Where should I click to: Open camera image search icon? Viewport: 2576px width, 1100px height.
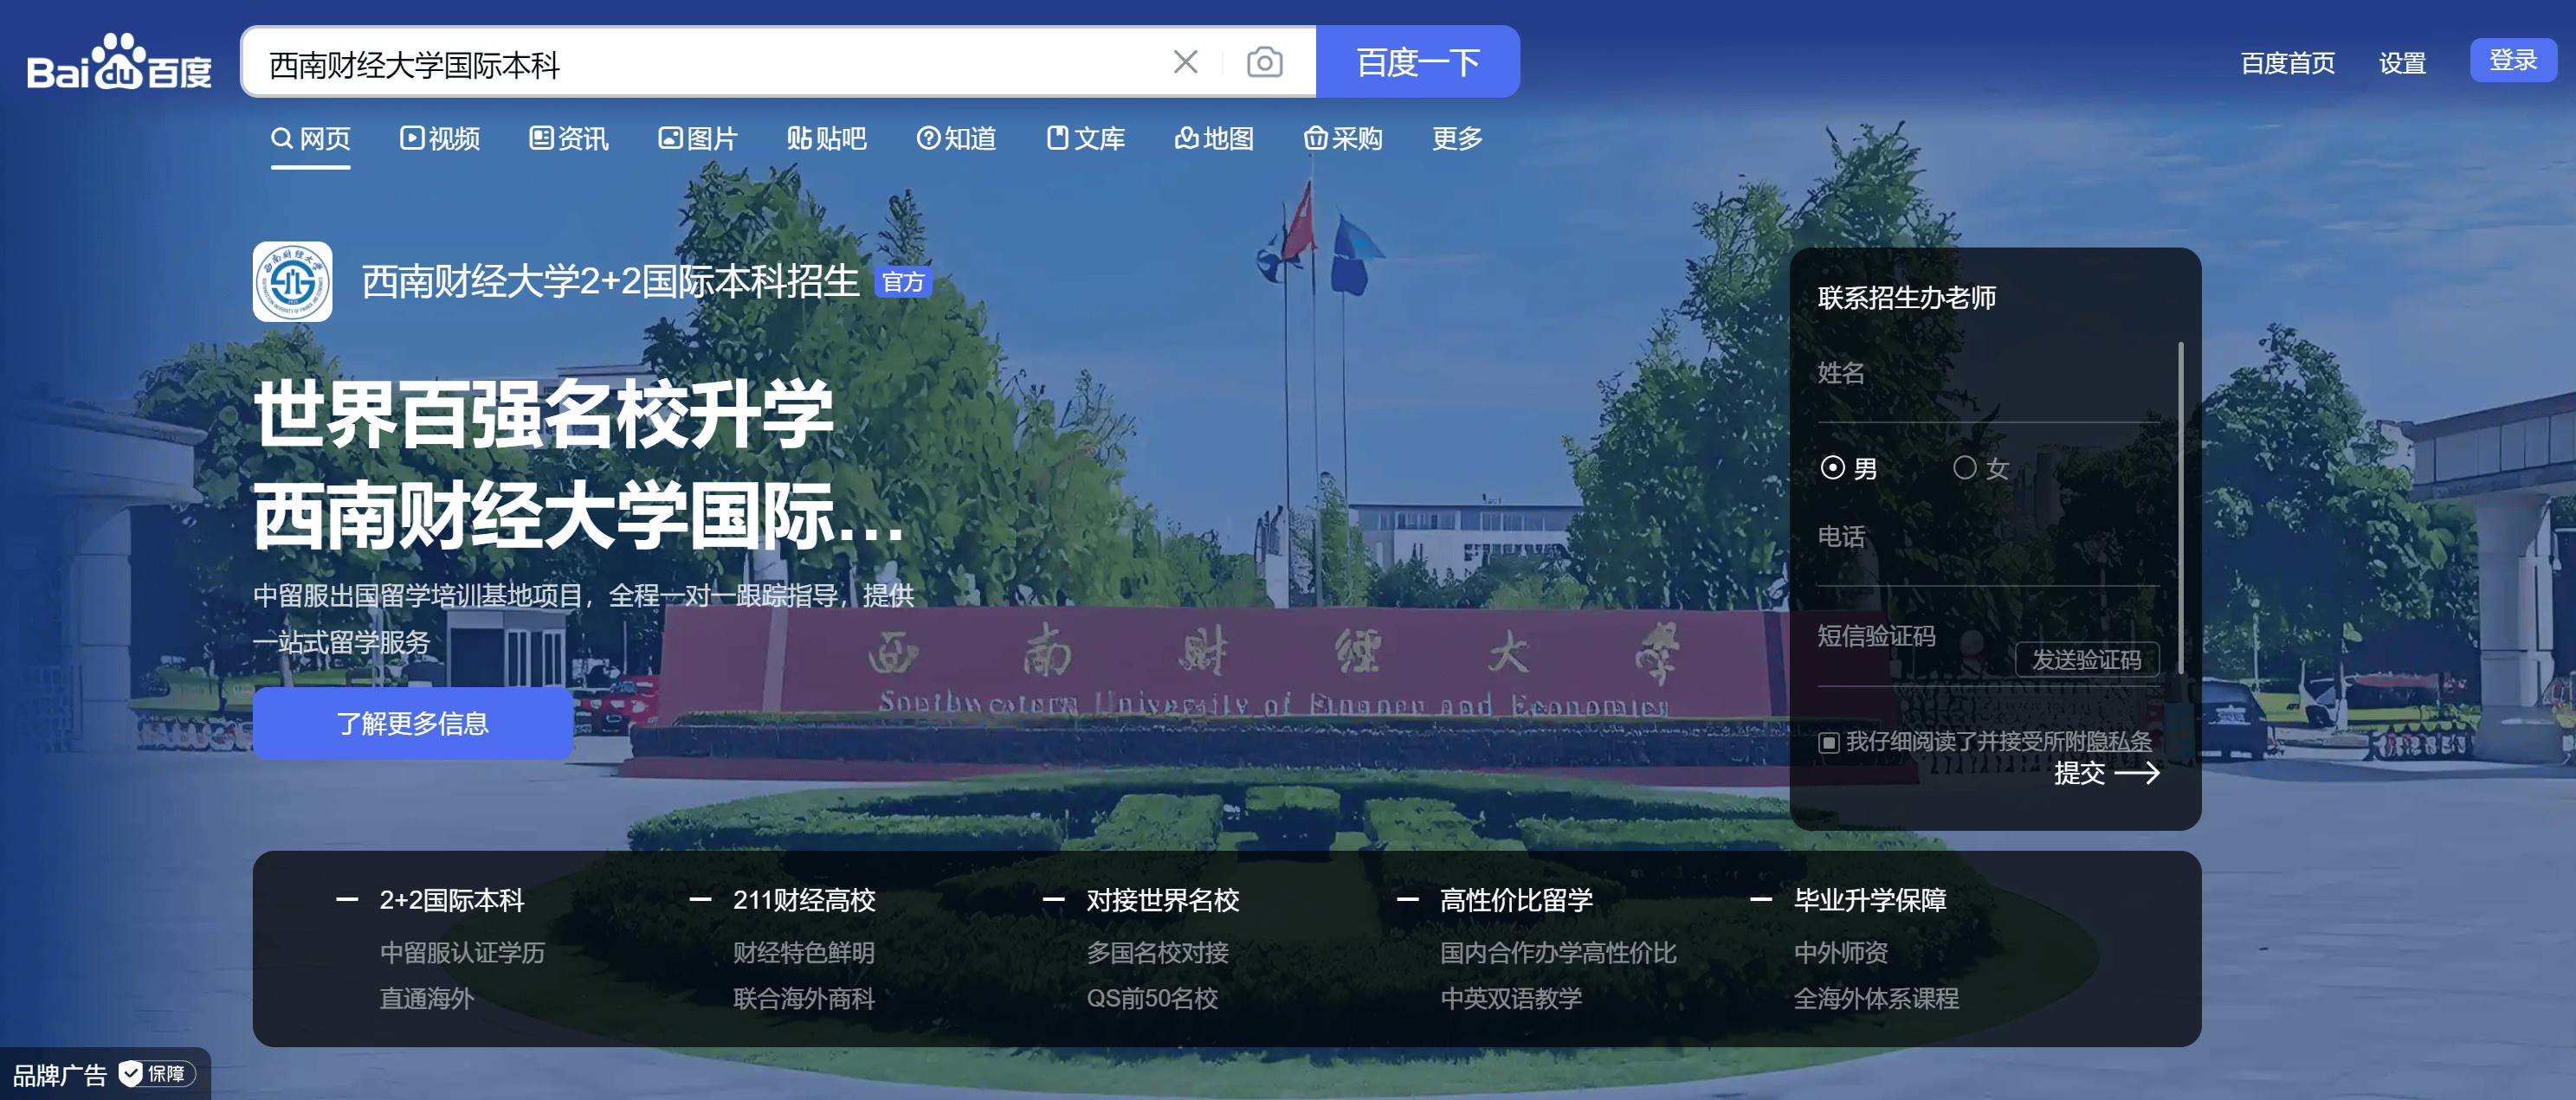click(1264, 62)
